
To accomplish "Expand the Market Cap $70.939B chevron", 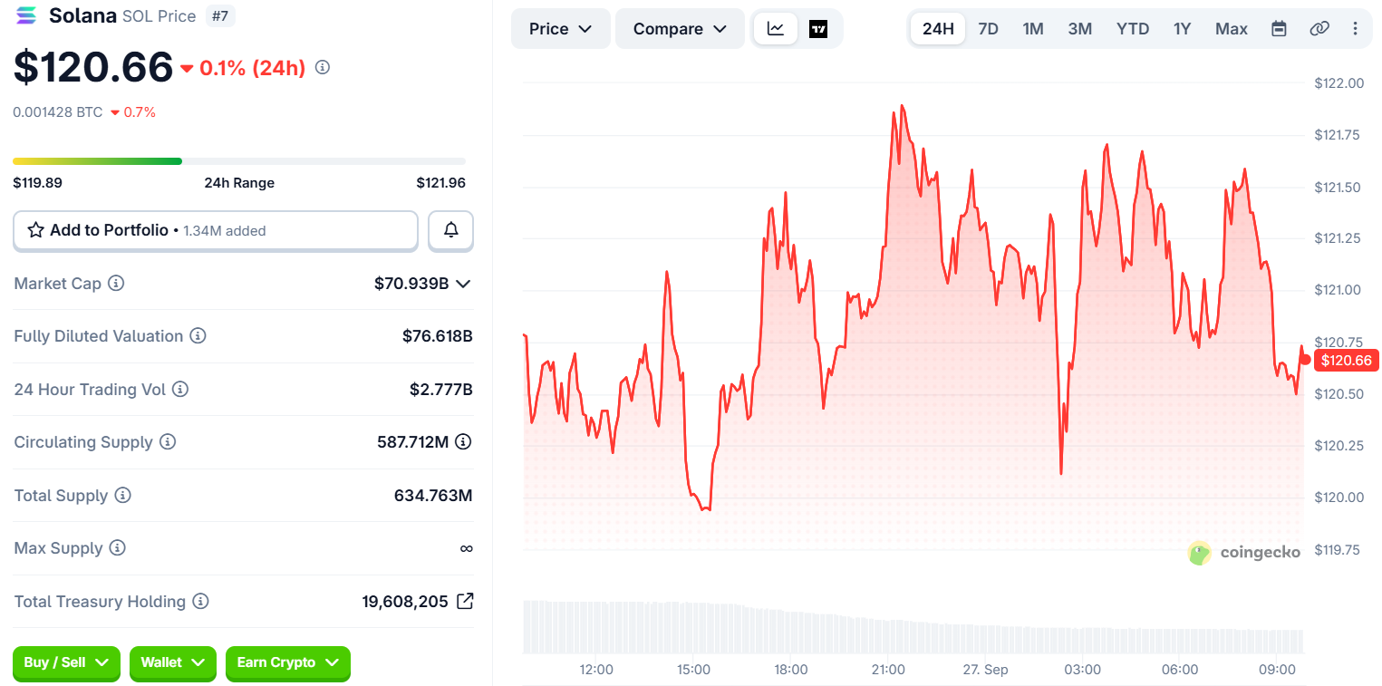I will [x=463, y=284].
